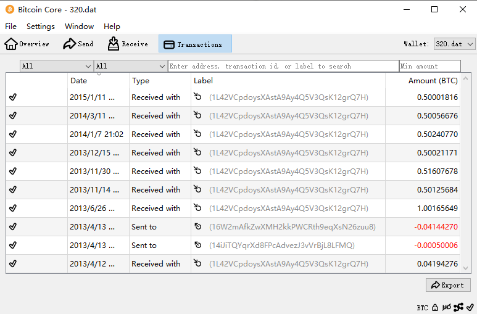
Task: Sort by Amount (BTC) column header
Action: (432, 81)
